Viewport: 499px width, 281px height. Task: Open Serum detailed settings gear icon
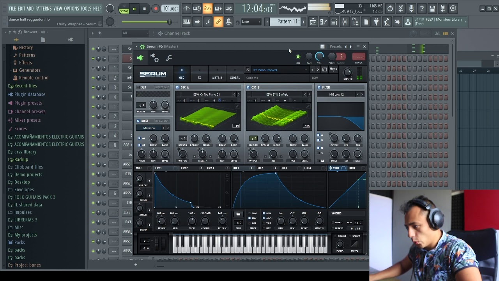(x=154, y=58)
